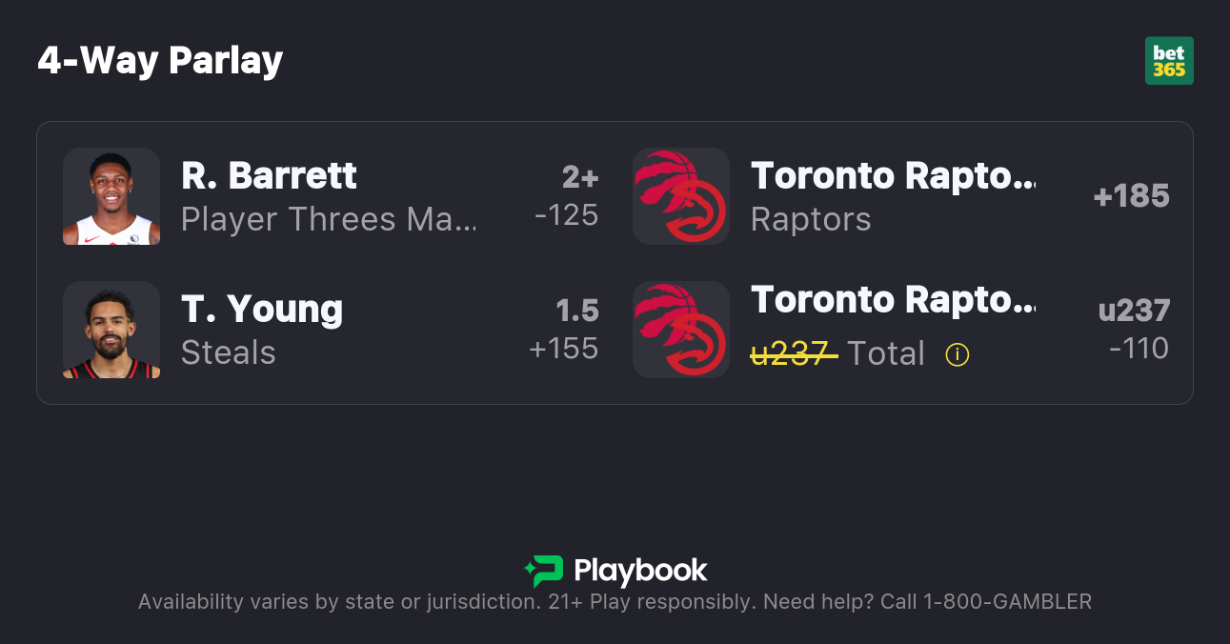Click the Raptors moneyline pick label
Viewport: 1230px width, 644px height.
click(x=811, y=219)
